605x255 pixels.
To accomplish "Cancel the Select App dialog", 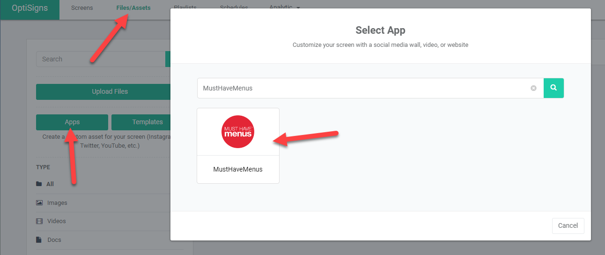I will (568, 225).
